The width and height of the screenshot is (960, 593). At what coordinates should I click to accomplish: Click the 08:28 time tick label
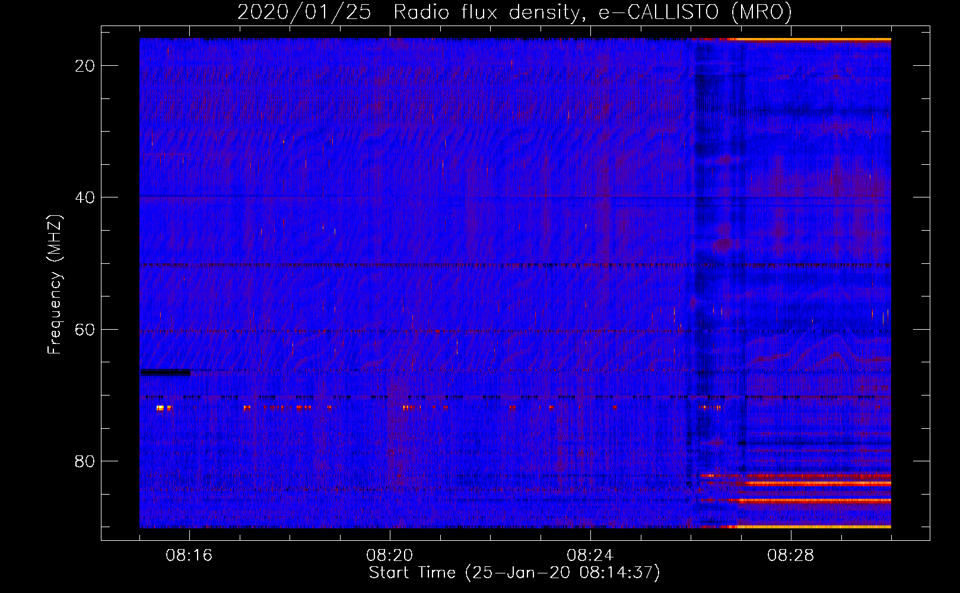click(x=791, y=556)
